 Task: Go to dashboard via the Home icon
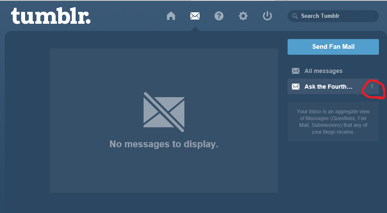click(x=171, y=16)
